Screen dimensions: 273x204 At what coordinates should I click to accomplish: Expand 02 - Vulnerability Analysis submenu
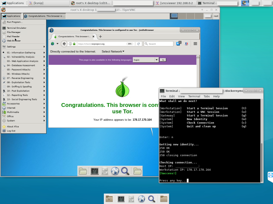[24, 57]
